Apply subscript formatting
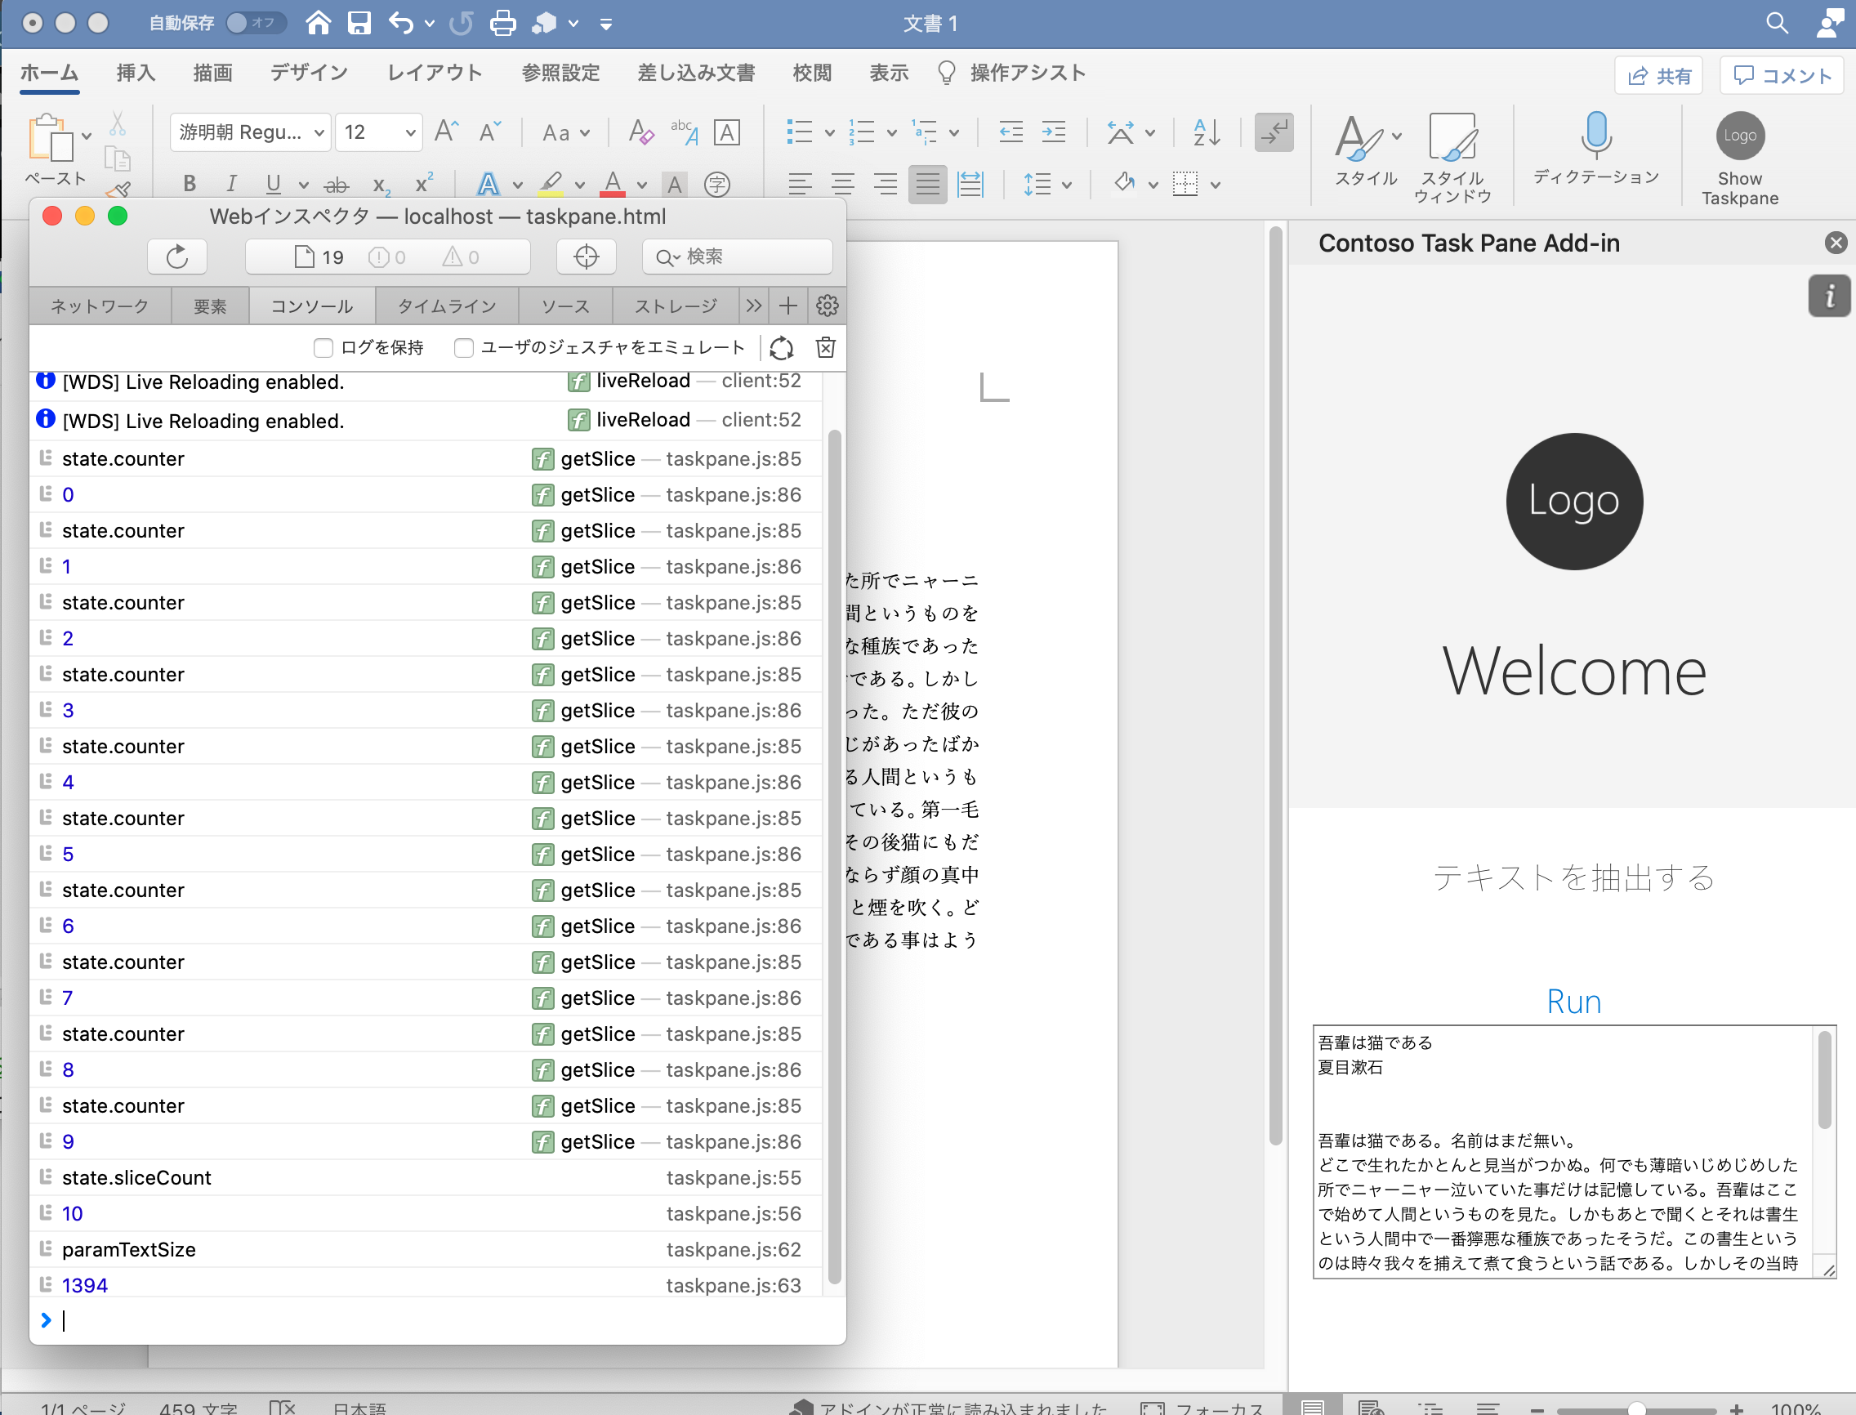1856x1415 pixels. coord(381,184)
